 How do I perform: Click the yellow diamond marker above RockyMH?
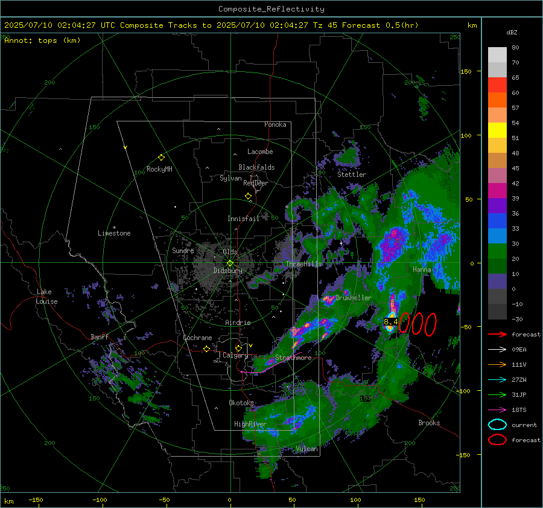pos(161,158)
